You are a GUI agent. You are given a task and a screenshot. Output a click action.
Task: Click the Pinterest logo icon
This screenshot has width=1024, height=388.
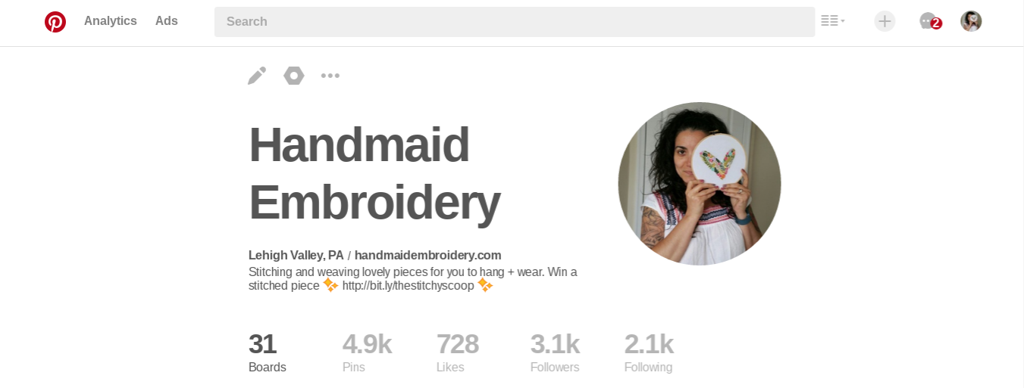click(55, 22)
